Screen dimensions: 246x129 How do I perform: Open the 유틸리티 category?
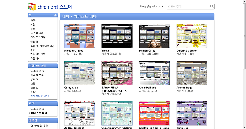coord(36,58)
